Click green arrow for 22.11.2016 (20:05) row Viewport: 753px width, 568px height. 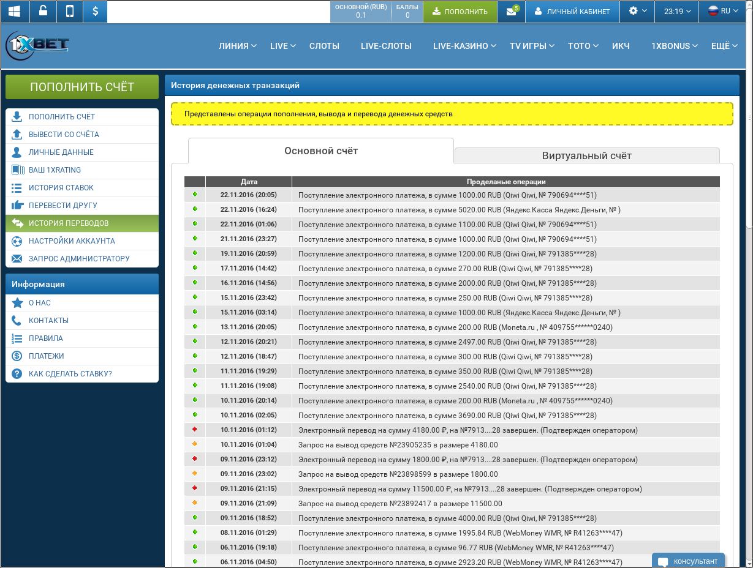tap(195, 194)
